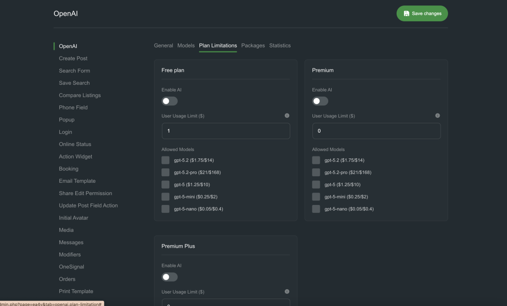Tick gpt-5-mini checkbox in Premium plan
Screen dimensions: 507x306
[x=316, y=197]
